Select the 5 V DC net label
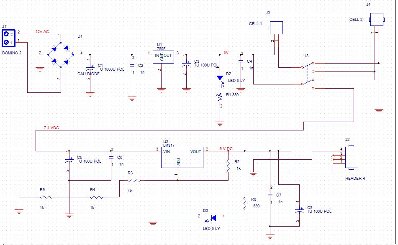 [226, 148]
